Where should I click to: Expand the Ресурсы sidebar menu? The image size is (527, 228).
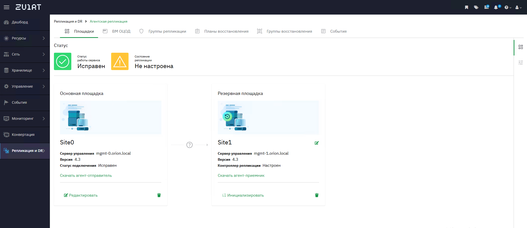(x=25, y=38)
